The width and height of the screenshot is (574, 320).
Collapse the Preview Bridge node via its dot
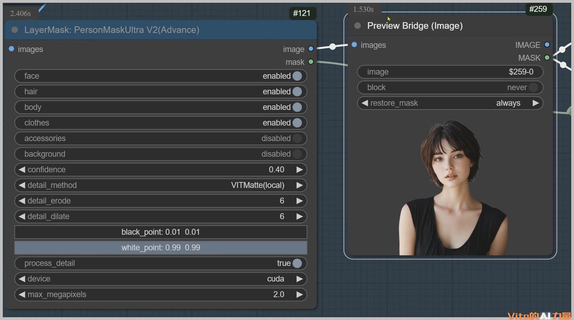point(357,26)
